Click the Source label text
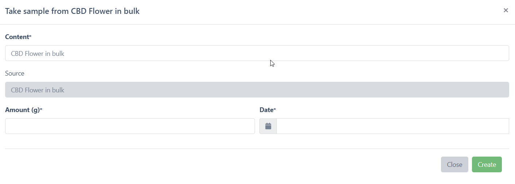This screenshot has height=184, width=515. click(x=15, y=73)
